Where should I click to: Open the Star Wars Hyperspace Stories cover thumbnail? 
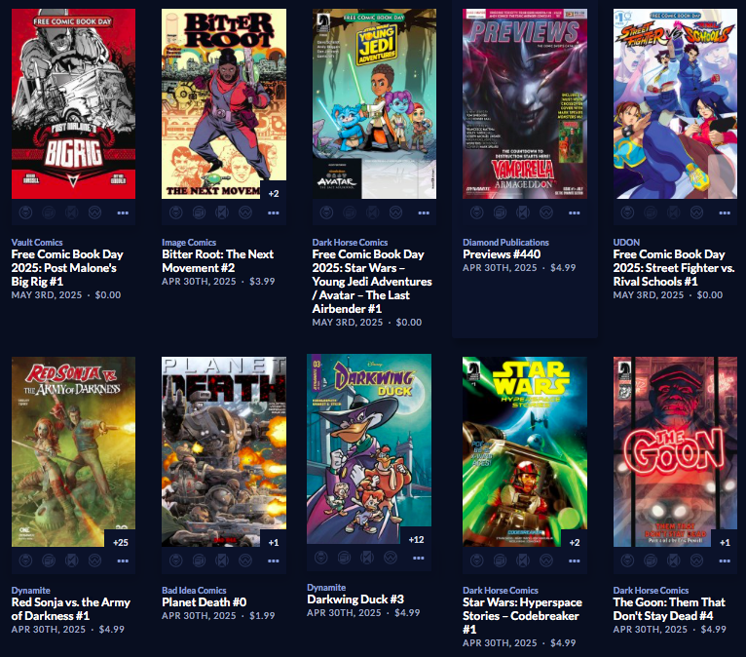(525, 451)
